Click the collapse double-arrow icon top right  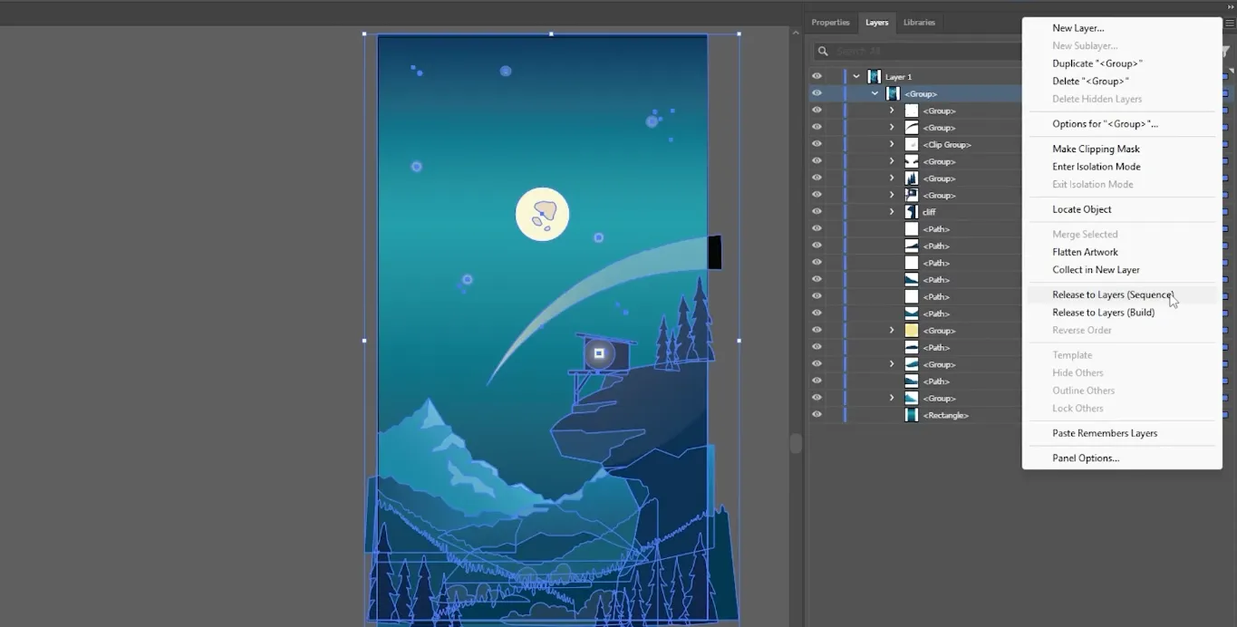tap(1231, 7)
